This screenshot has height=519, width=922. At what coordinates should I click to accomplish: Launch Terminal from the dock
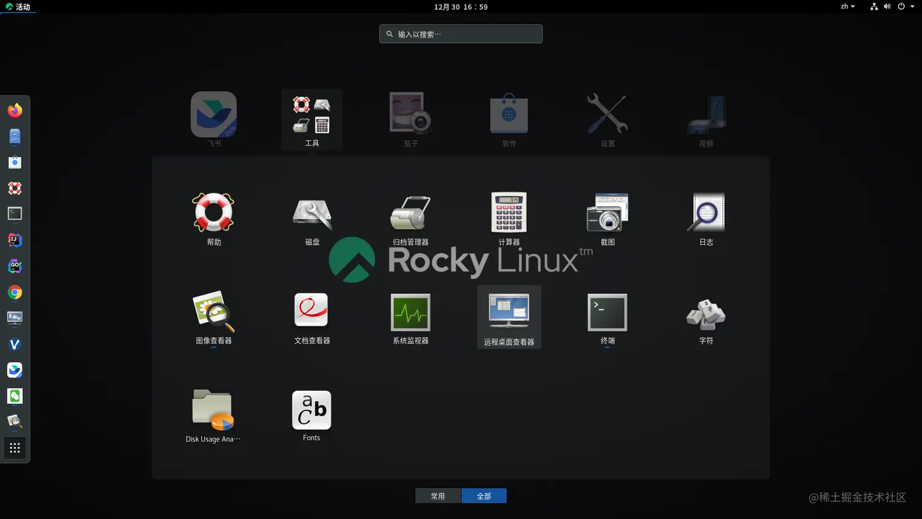point(15,213)
